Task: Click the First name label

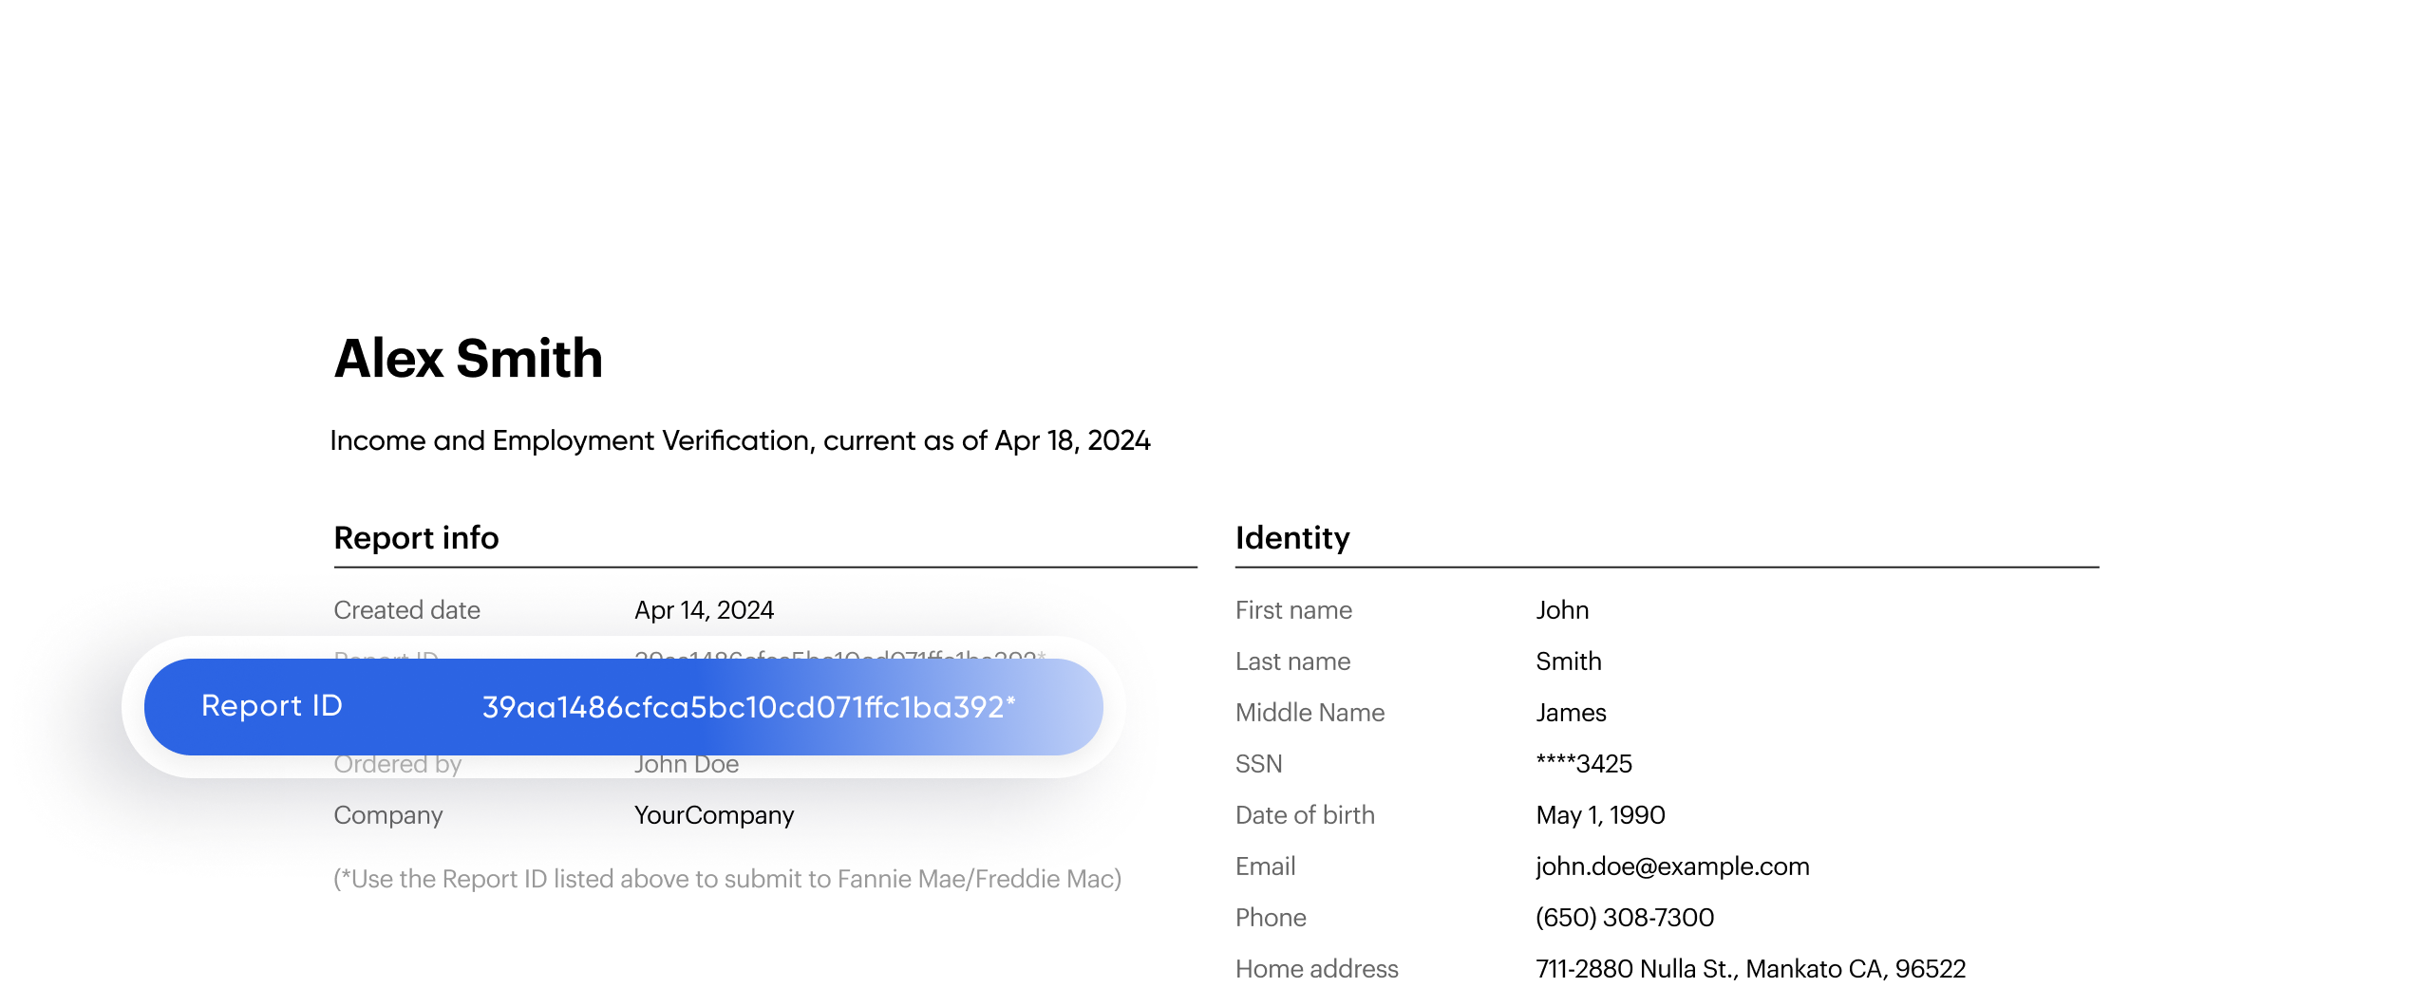Action: [x=1293, y=610]
